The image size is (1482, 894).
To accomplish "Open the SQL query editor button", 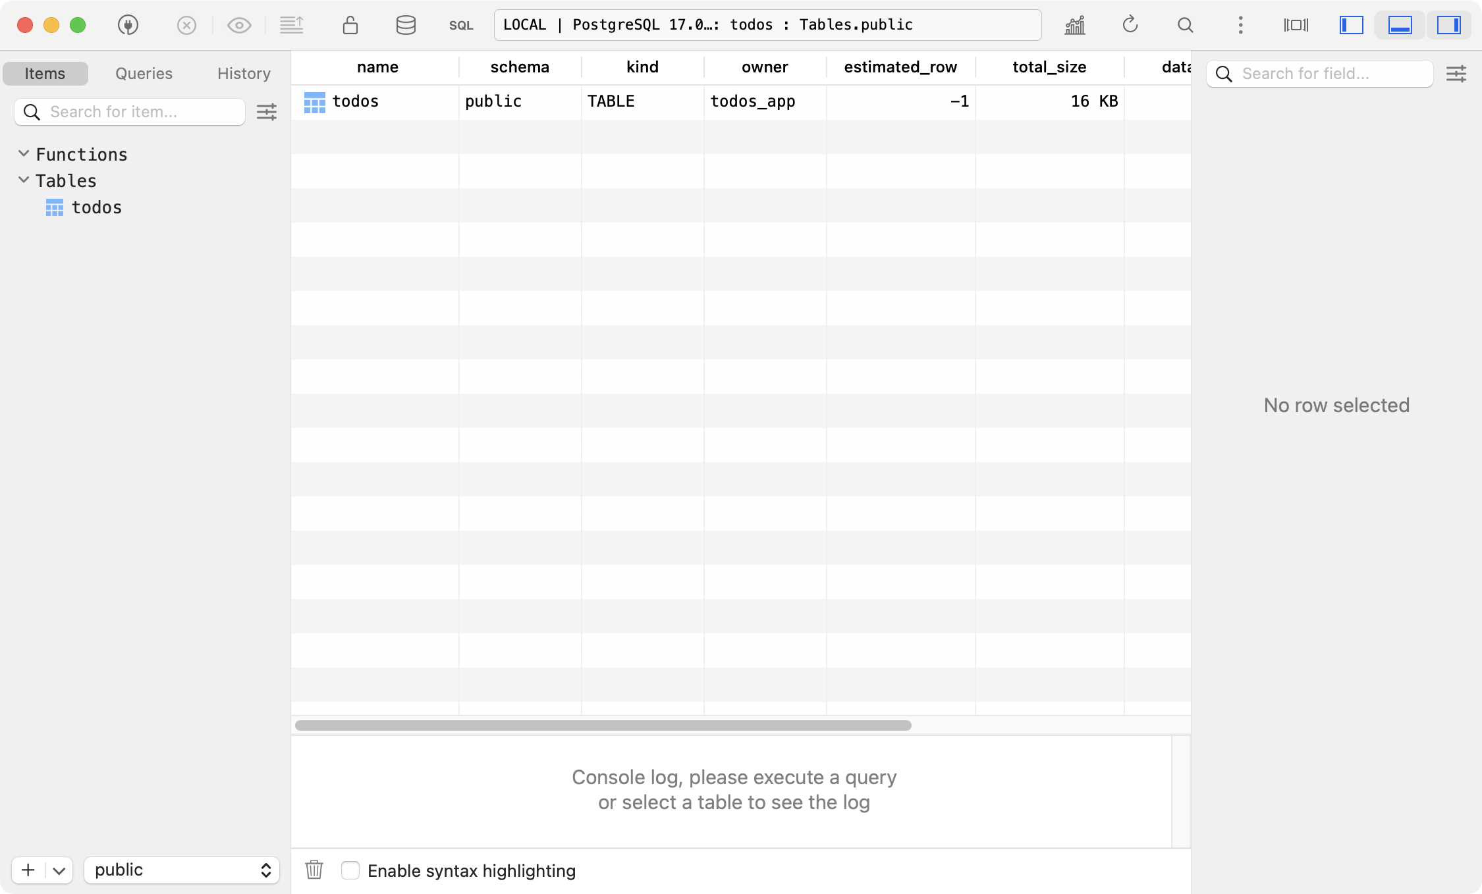I will click(x=461, y=25).
